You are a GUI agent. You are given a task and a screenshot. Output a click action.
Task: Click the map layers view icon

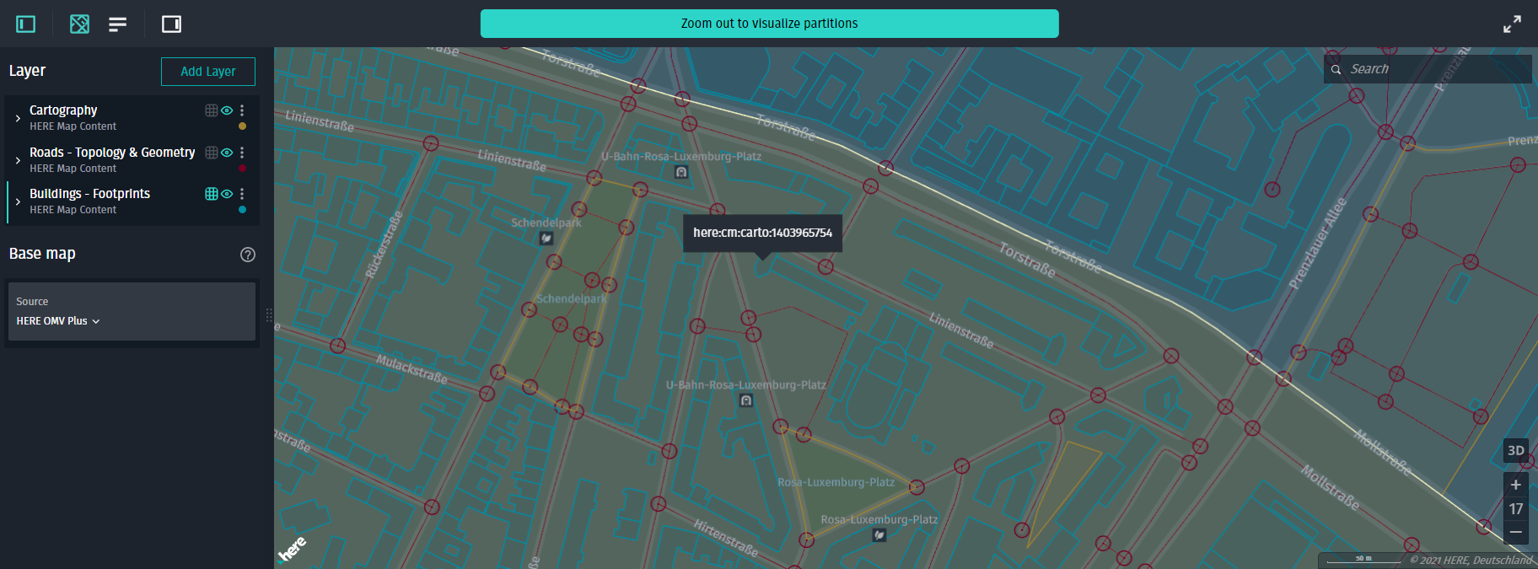pyautogui.click(x=79, y=24)
